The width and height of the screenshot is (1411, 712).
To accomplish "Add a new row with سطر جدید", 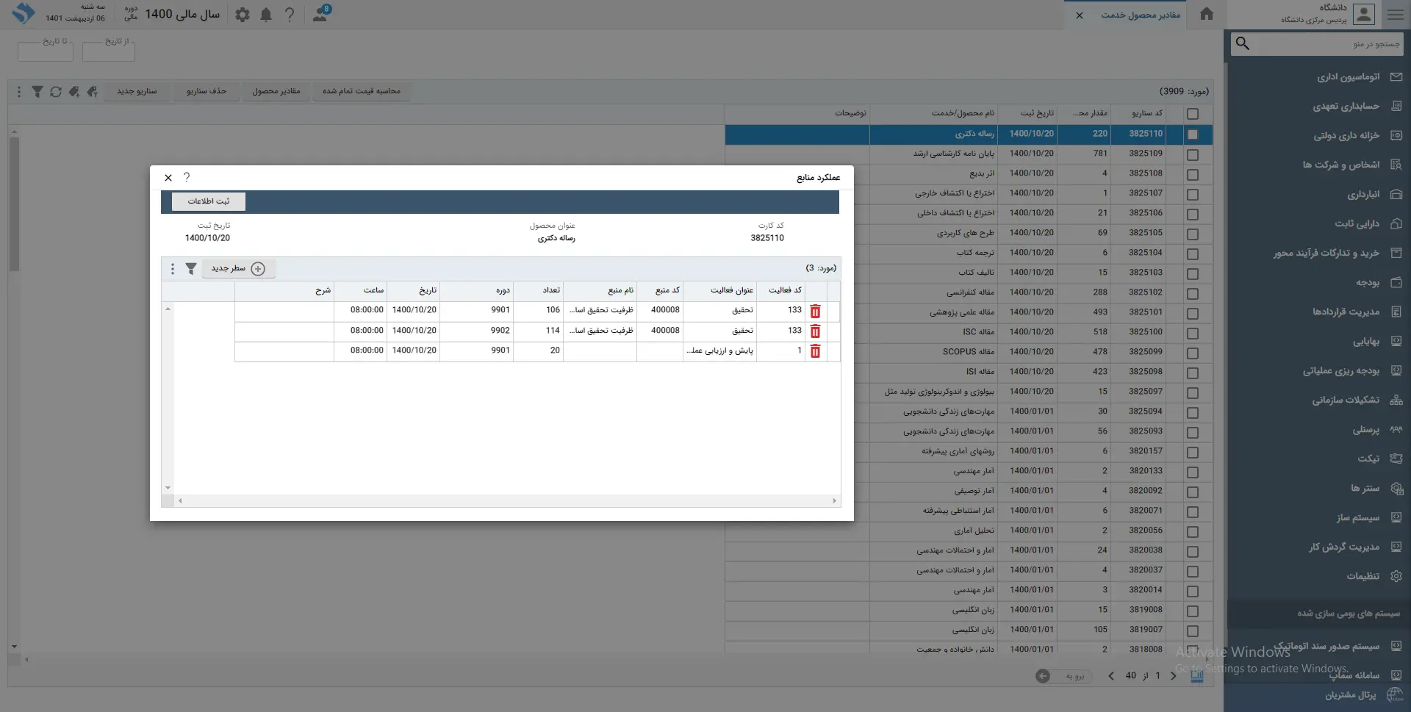I will click(238, 269).
